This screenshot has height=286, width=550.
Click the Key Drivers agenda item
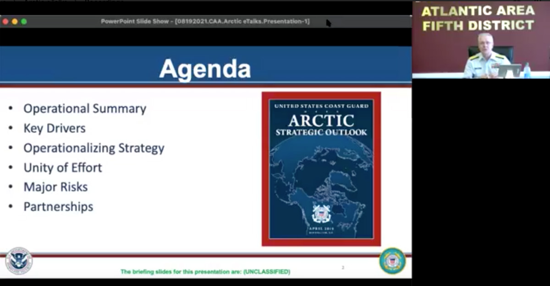(55, 129)
